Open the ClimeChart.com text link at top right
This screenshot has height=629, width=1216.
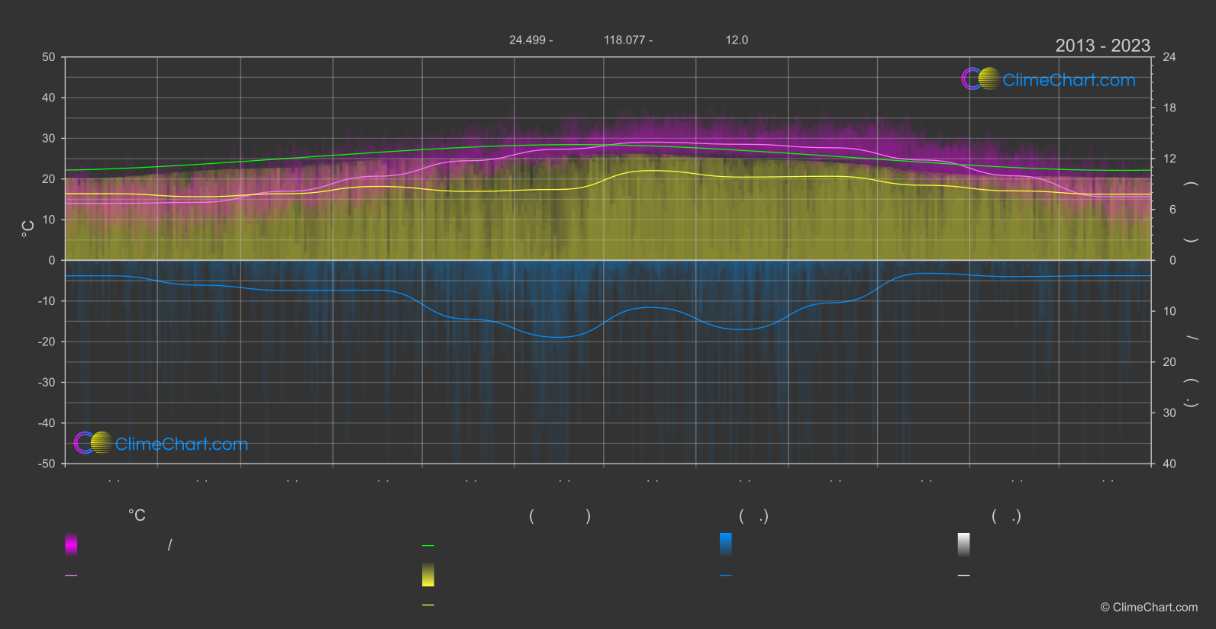point(1069,80)
